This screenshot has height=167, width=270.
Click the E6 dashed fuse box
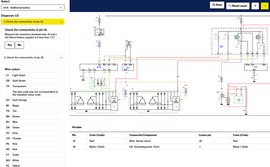pyautogui.click(x=221, y=47)
